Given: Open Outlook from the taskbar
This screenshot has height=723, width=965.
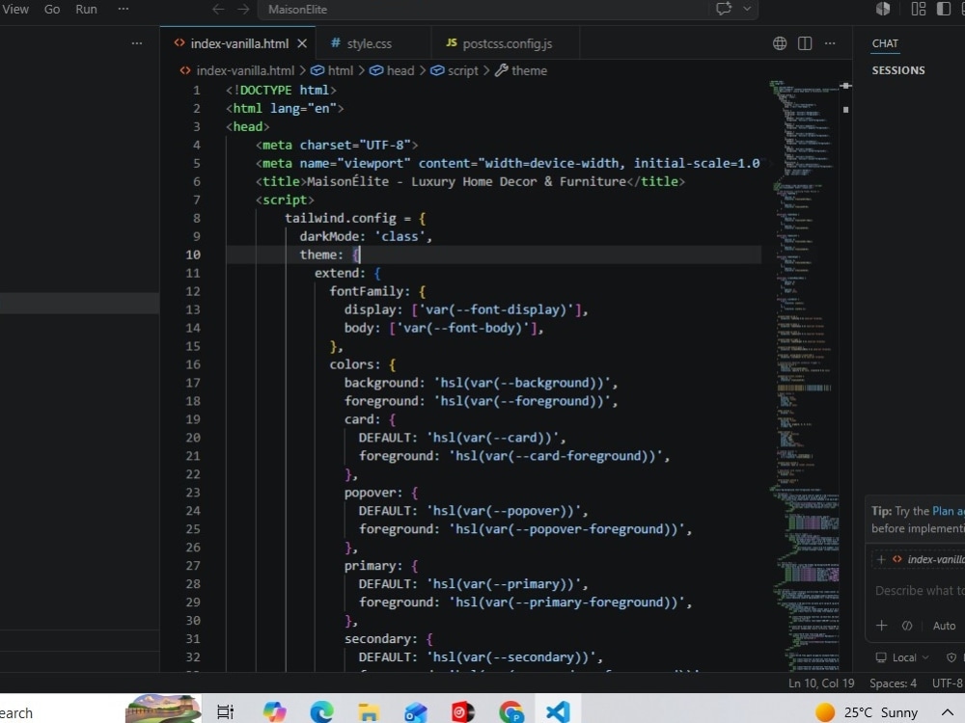Looking at the screenshot, I should 415,712.
